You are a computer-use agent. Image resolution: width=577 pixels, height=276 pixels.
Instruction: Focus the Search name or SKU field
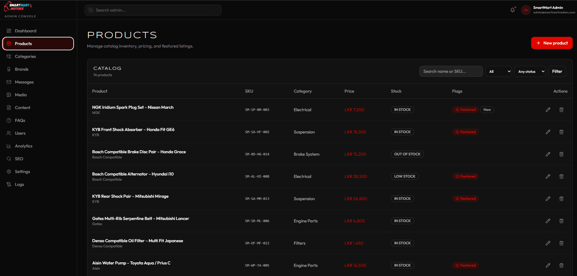click(x=451, y=71)
